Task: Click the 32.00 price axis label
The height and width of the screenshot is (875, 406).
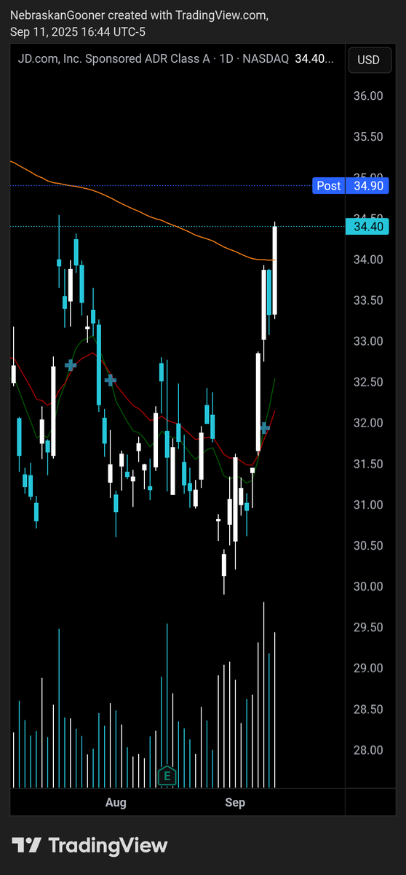Action: [368, 423]
